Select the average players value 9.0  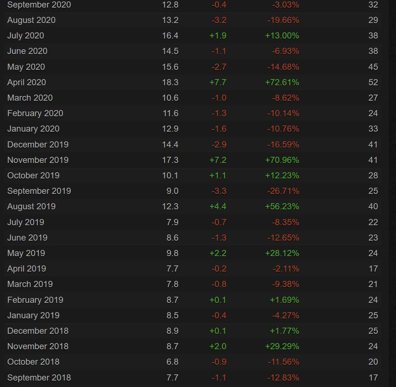(x=172, y=191)
